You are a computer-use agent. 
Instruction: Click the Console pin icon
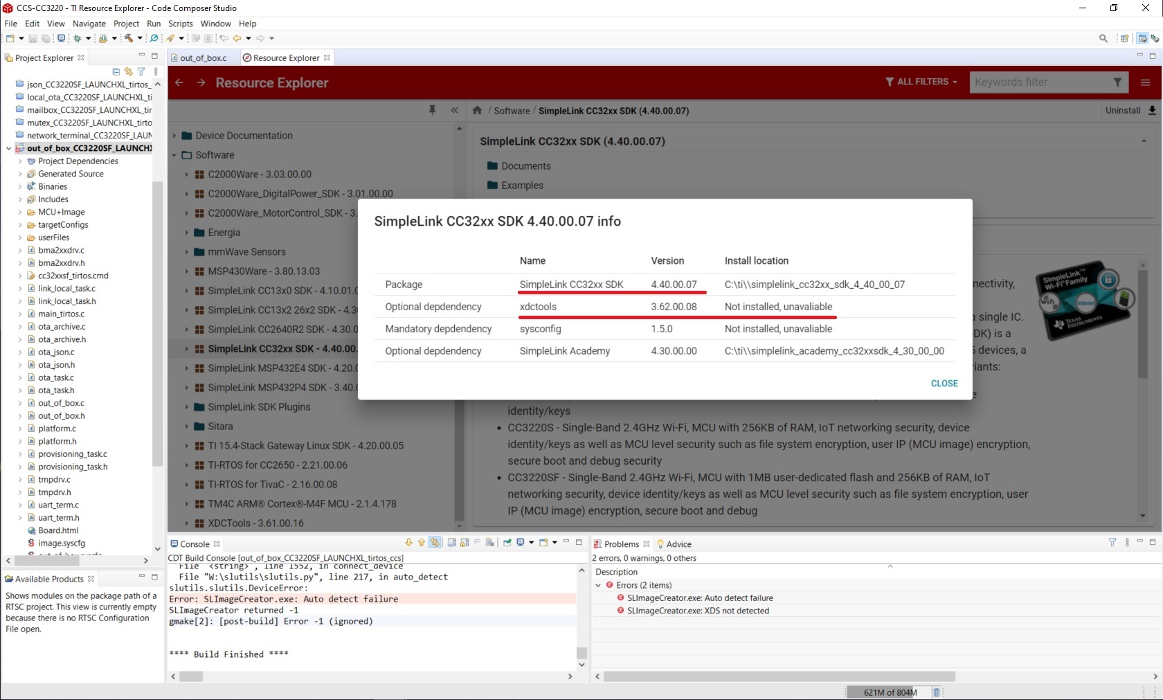pyautogui.click(x=508, y=543)
